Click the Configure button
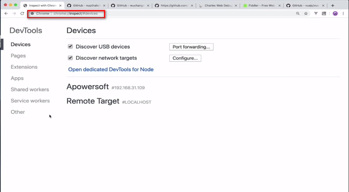Screen dimensions: 349x192 tap(185, 58)
